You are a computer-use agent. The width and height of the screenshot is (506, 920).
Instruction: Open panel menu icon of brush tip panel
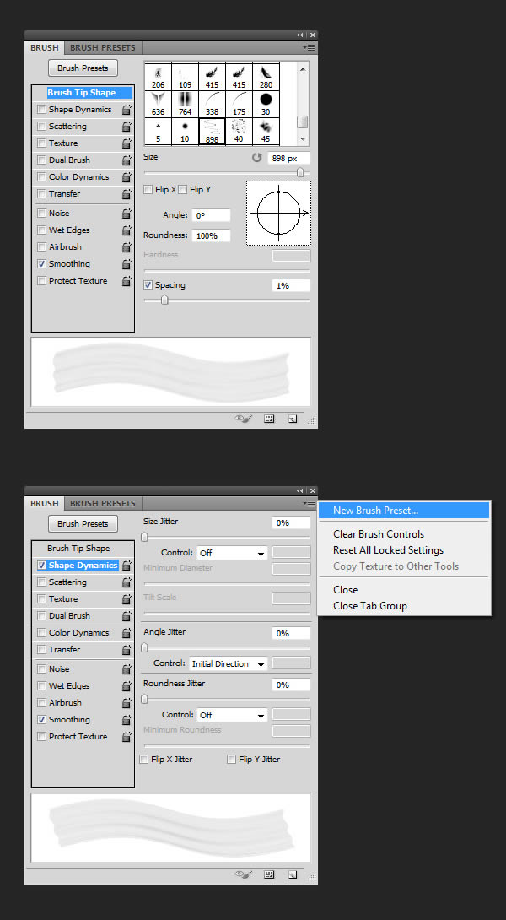[310, 47]
